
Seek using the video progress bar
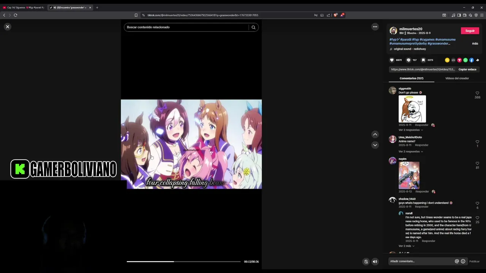pyautogui.click(x=183, y=262)
